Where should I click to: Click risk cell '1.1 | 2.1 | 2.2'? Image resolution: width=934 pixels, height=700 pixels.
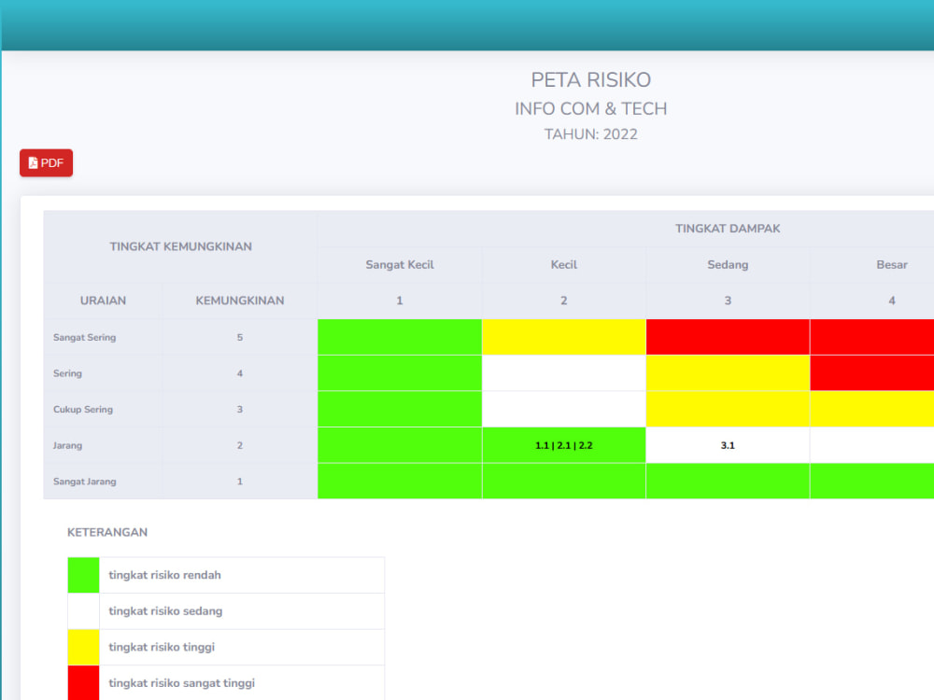563,445
